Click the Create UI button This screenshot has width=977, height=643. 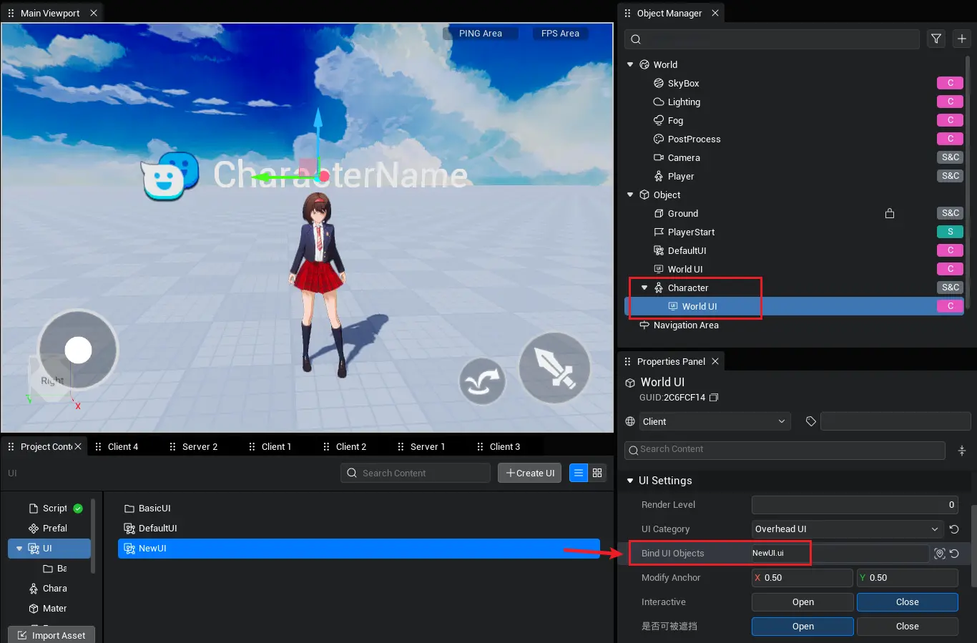point(530,473)
